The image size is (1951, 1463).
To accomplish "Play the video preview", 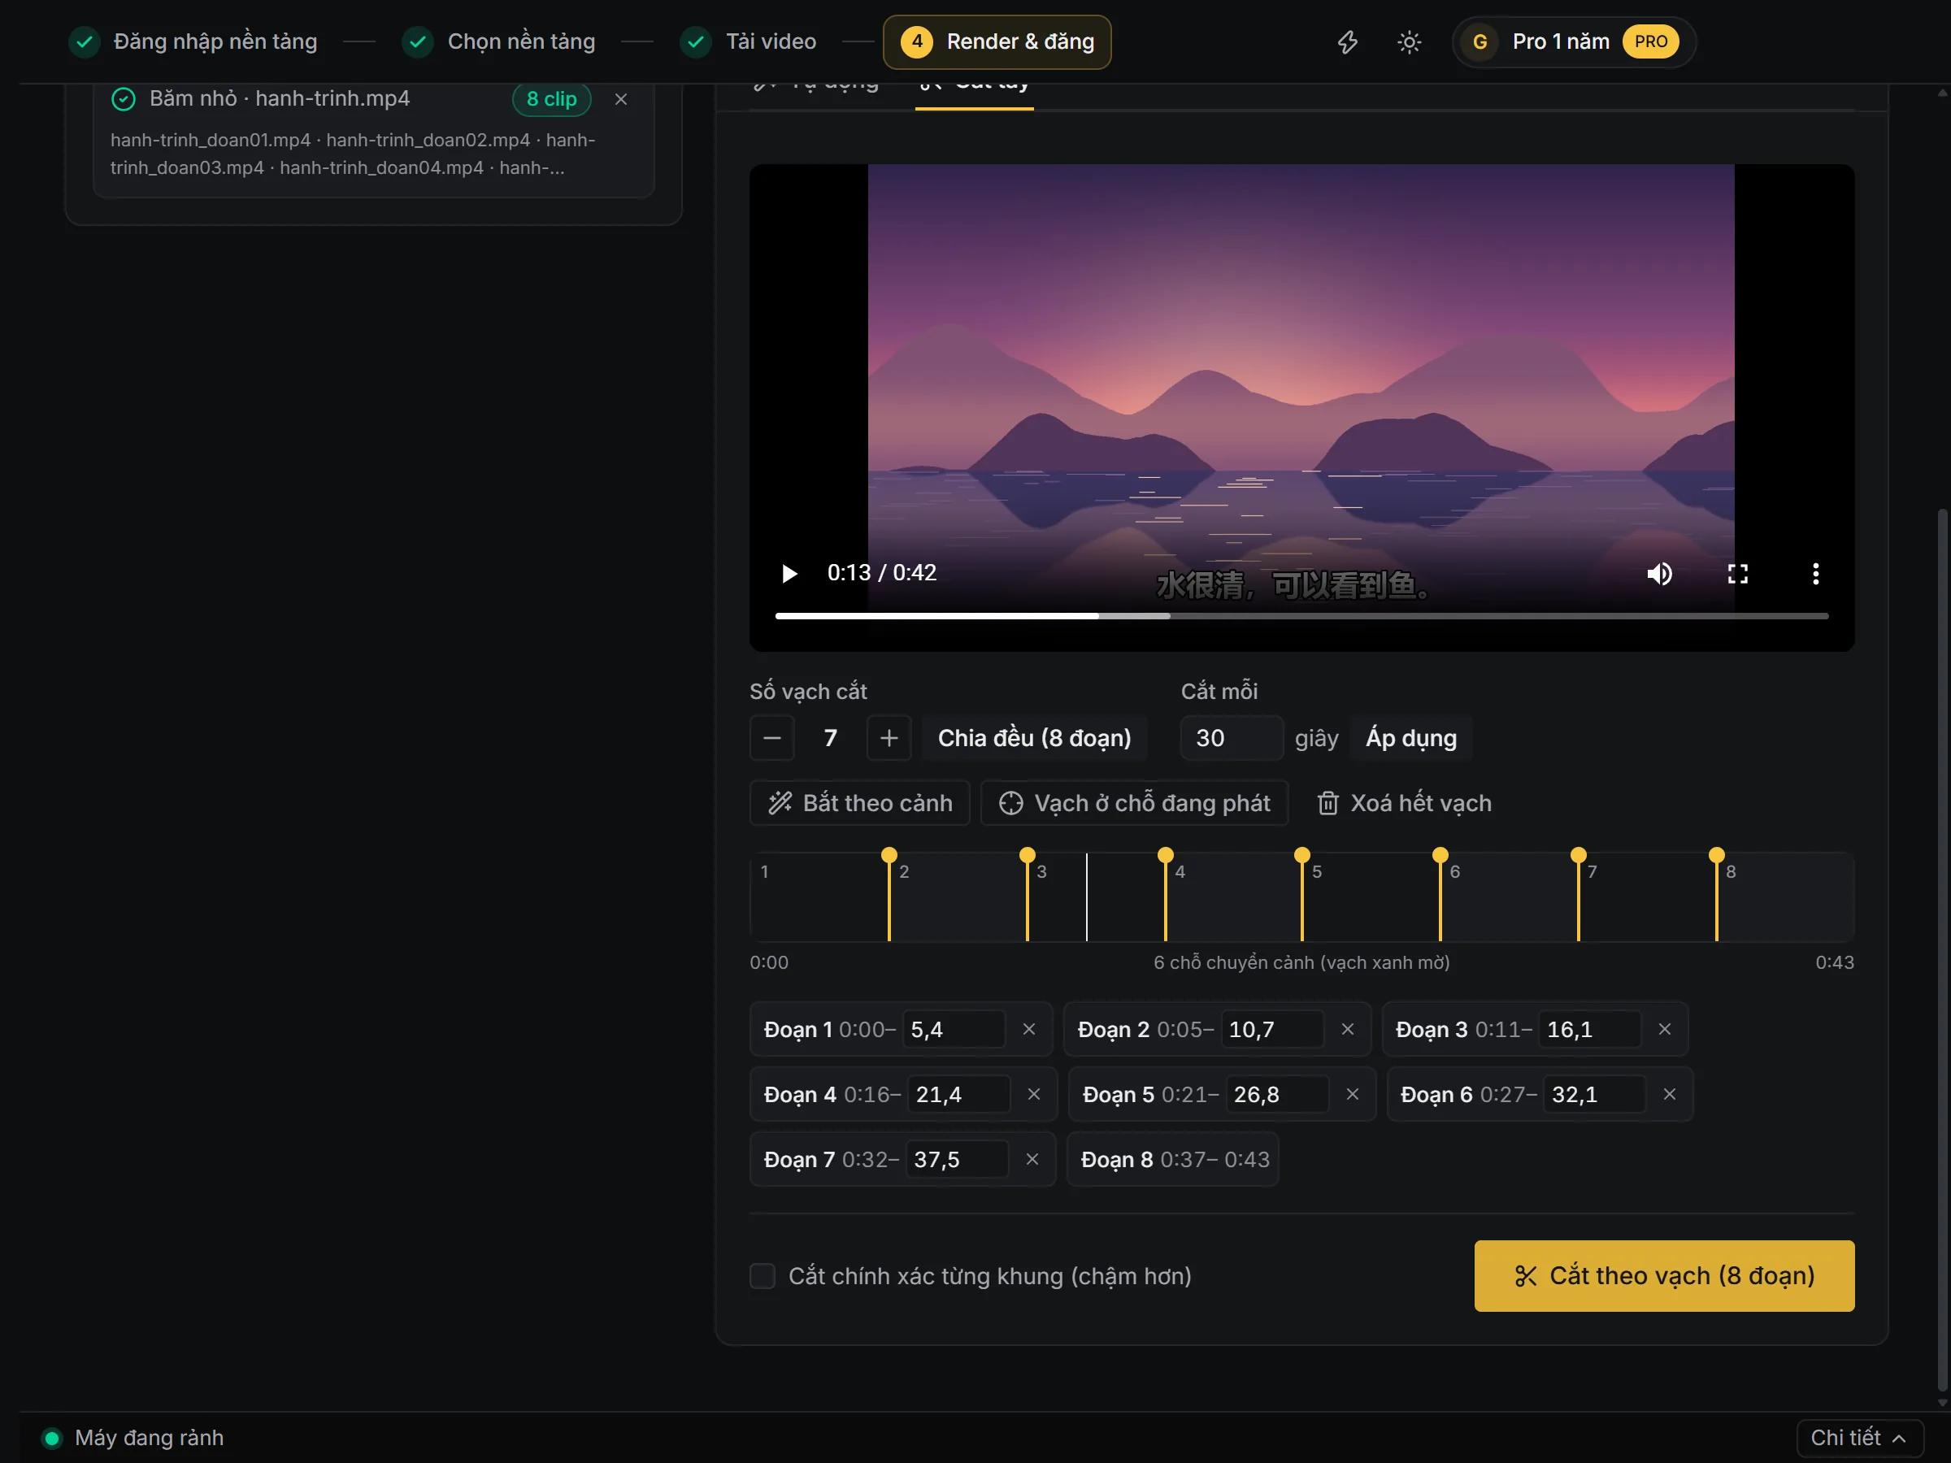I will [789, 574].
